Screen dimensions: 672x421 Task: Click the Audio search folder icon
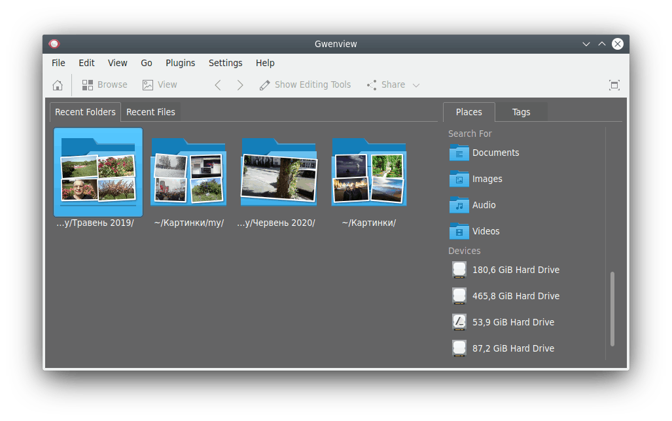pyautogui.click(x=459, y=205)
